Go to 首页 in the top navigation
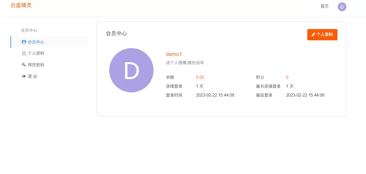 [324, 6]
